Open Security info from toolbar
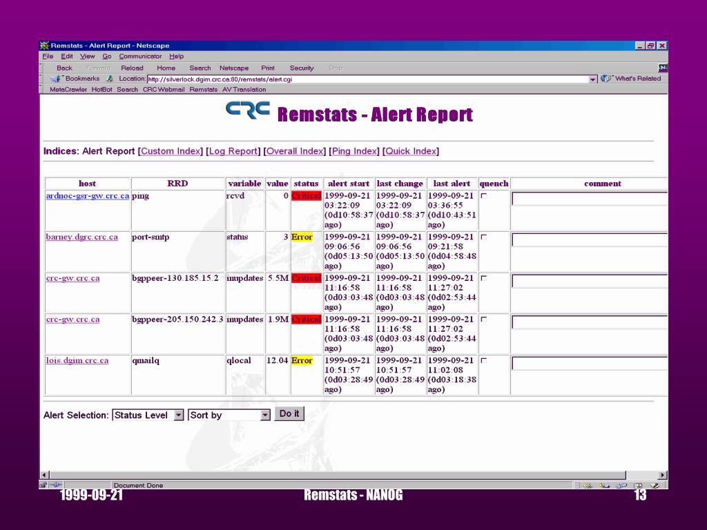This screenshot has width=707, height=530. click(x=302, y=68)
